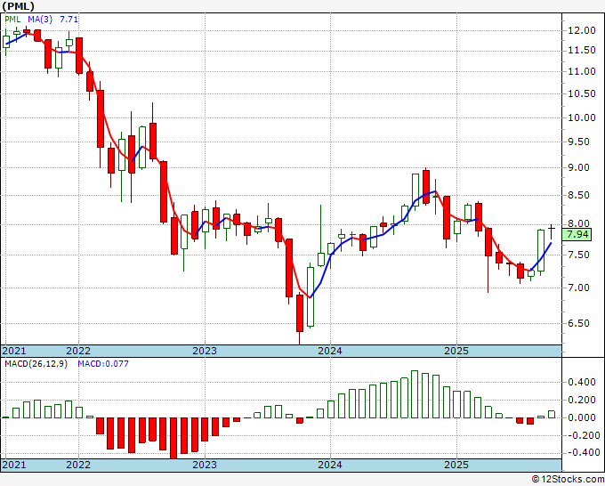Click 2021 on the price chart timeline
605x486 pixels.
(14, 351)
